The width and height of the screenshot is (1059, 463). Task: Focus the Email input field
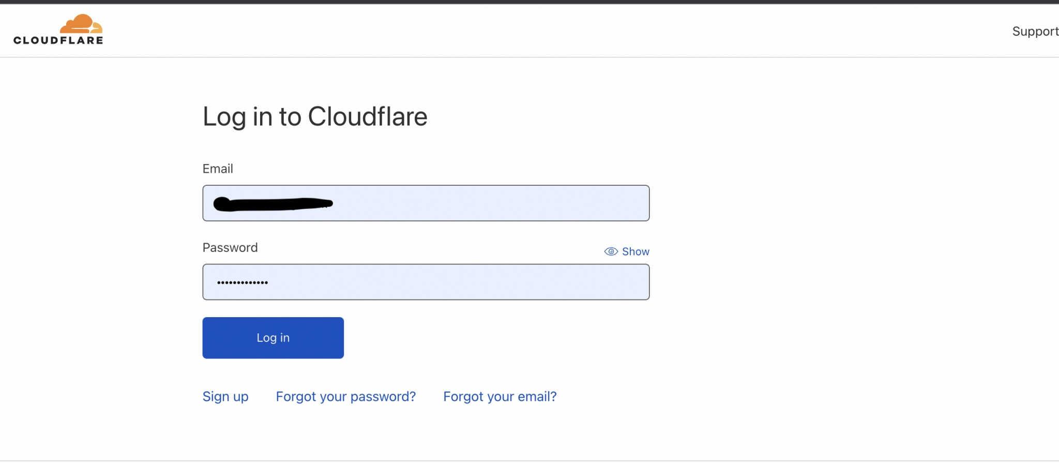(426, 203)
